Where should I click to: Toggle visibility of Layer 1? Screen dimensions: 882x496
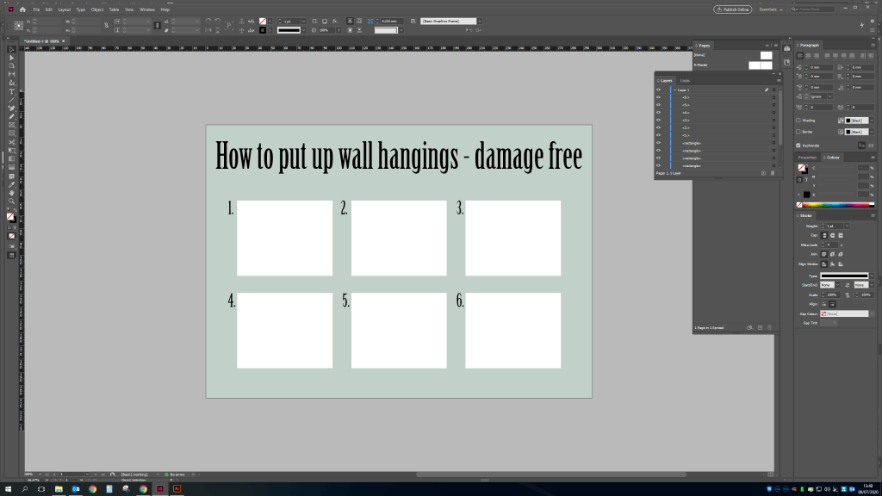(659, 90)
